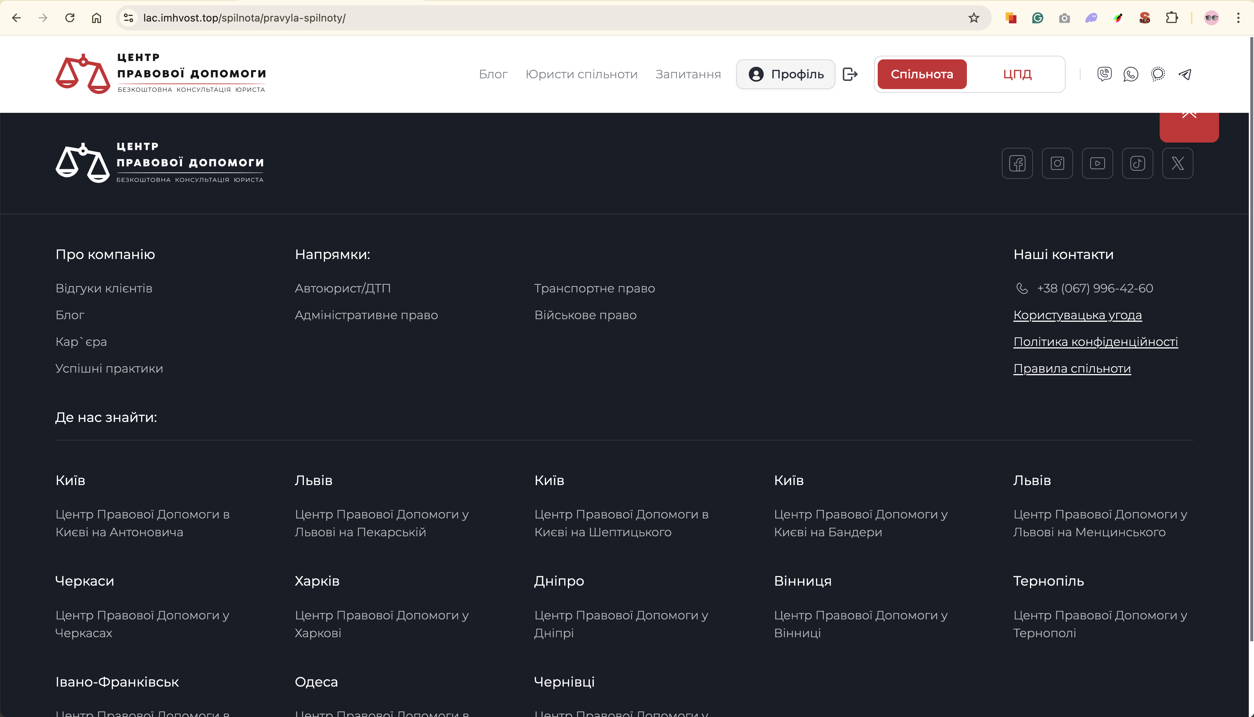Click the Viber icon in header
The height and width of the screenshot is (717, 1254).
(x=1104, y=74)
